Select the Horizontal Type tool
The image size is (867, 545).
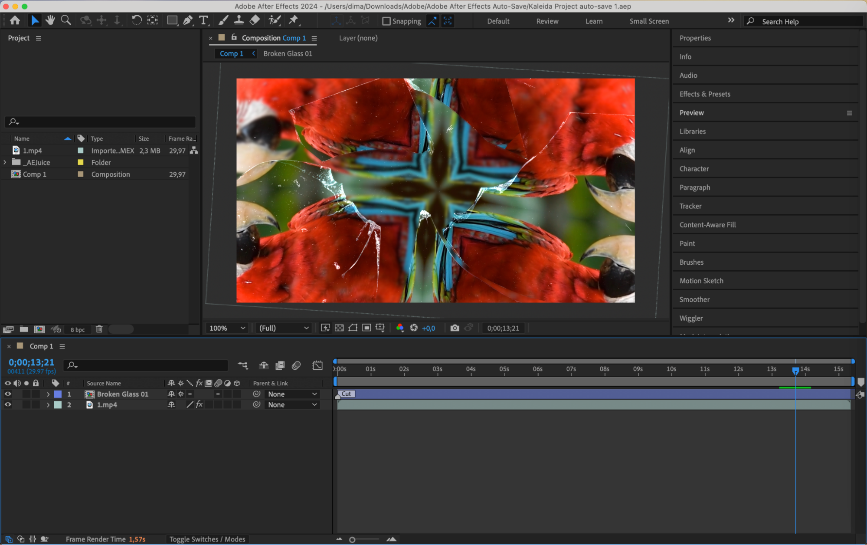203,20
